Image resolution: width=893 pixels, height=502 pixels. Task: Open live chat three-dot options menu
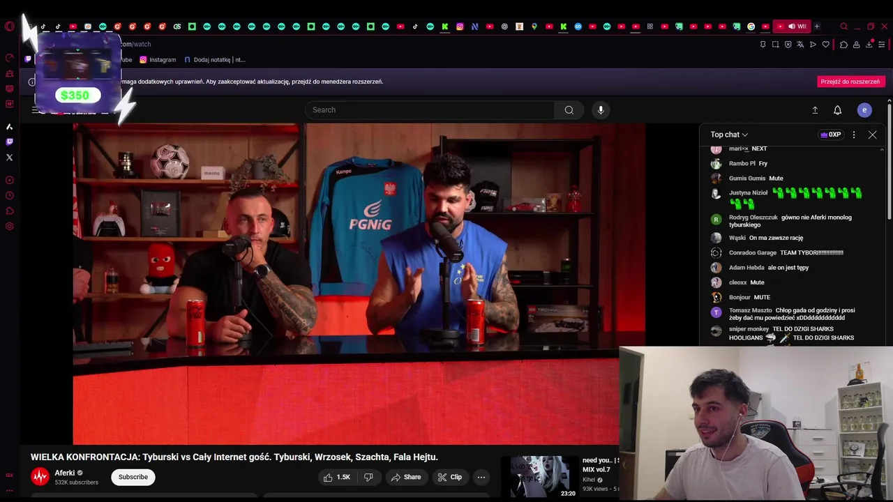click(x=854, y=135)
